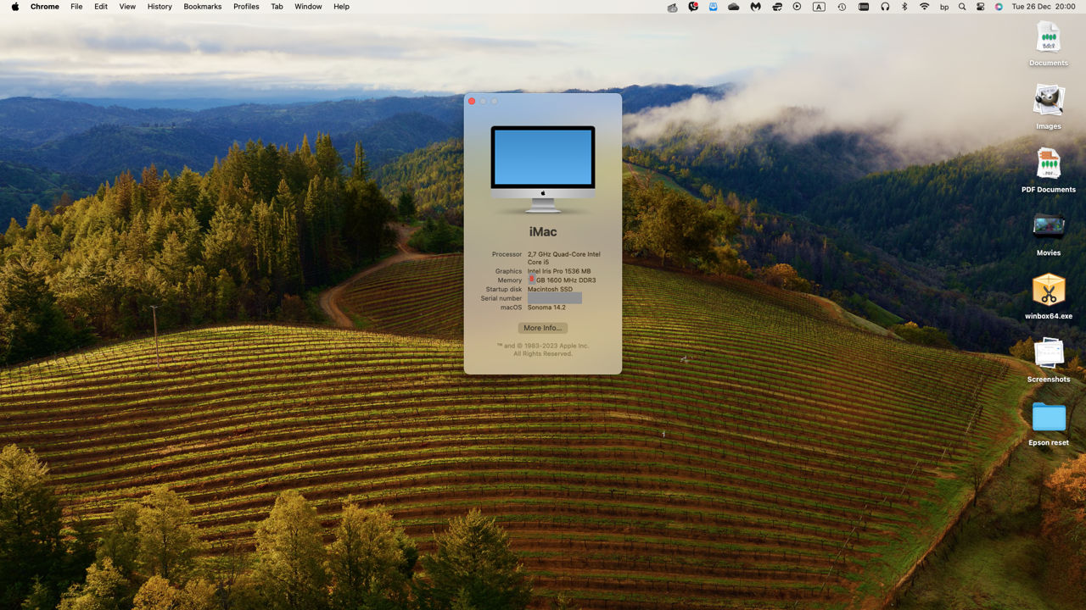The image size is (1086, 610).
Task: Open the Help menu
Action: [341, 6]
